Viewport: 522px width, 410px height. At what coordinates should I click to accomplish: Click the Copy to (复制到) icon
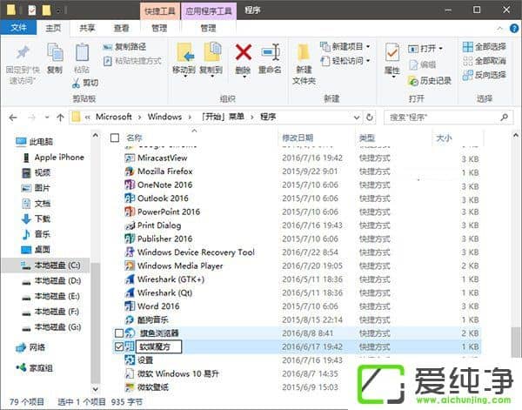(211, 52)
